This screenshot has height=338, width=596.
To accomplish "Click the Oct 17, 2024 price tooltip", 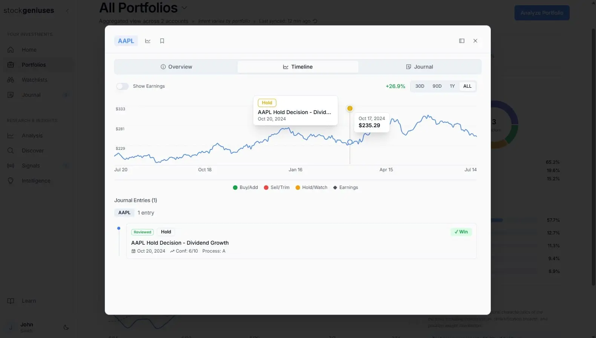I will click(372, 122).
